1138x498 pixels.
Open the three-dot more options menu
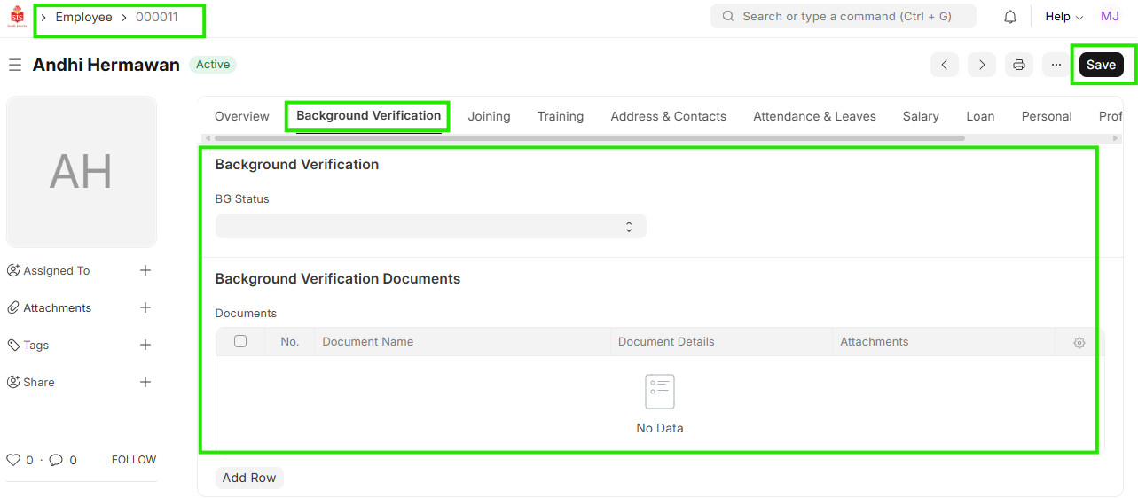[x=1056, y=65]
